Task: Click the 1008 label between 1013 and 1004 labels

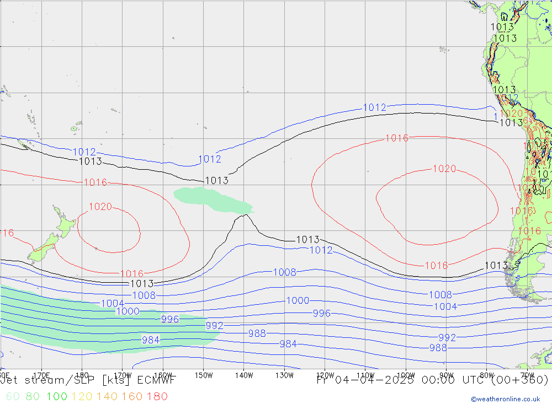Action: pyautogui.click(x=144, y=295)
